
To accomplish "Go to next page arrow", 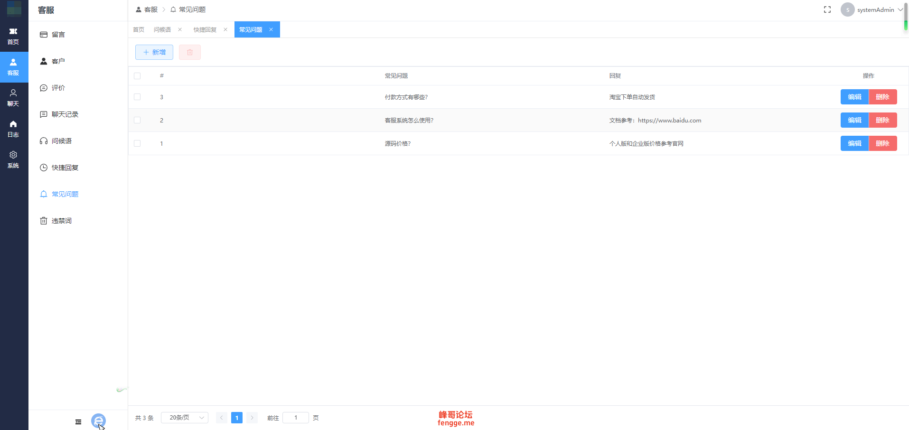I will point(252,418).
